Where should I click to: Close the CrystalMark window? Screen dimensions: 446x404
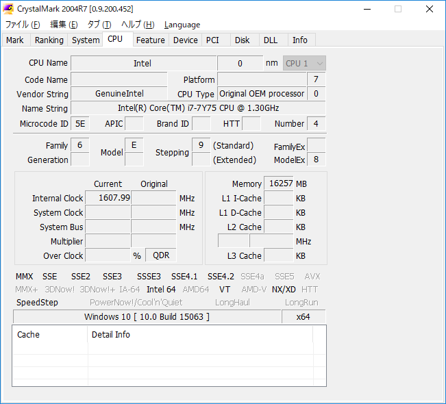click(x=430, y=9)
